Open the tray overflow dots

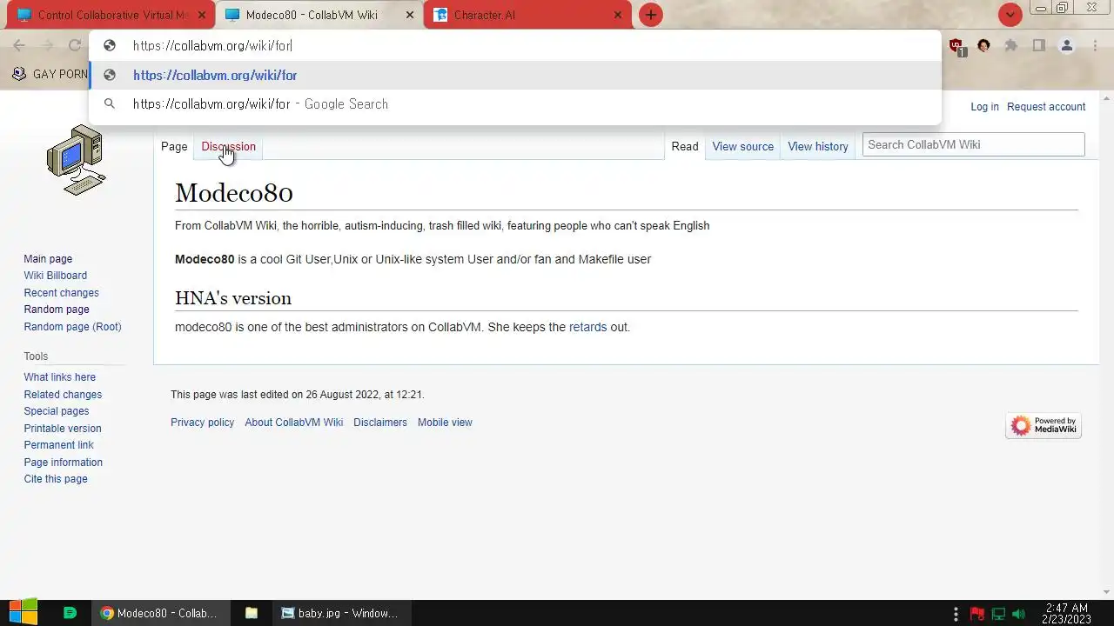pos(956,614)
